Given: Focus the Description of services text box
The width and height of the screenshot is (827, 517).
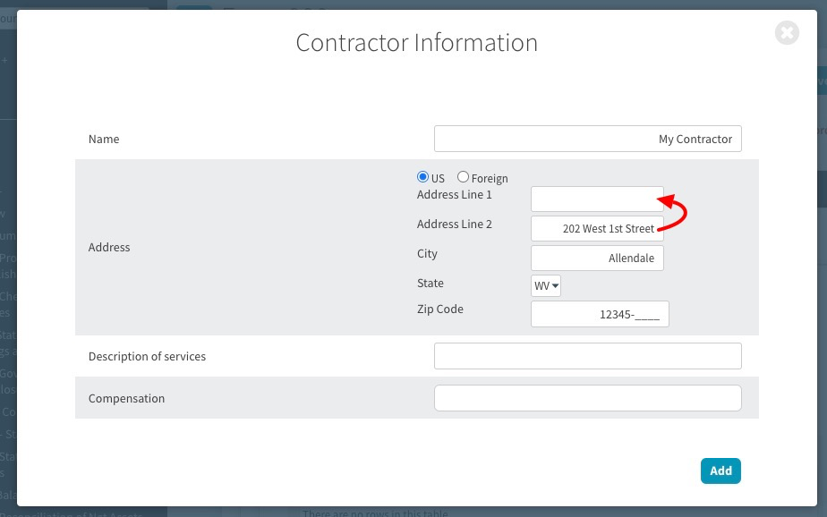Looking at the screenshot, I should (x=587, y=356).
